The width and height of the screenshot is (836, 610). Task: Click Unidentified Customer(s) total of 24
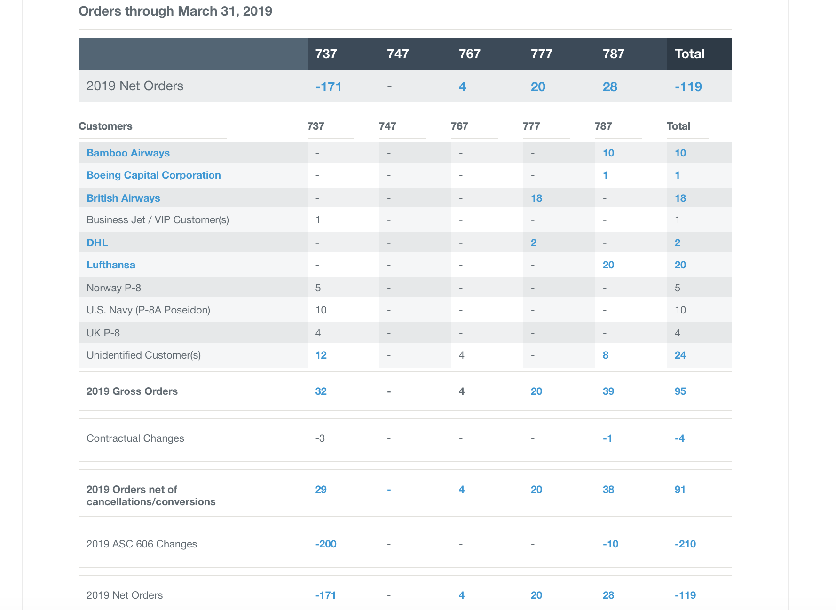tap(680, 355)
